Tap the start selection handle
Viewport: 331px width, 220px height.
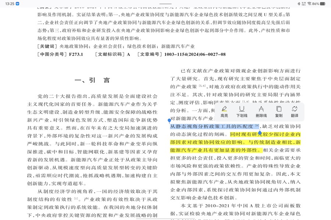coord(169,121)
